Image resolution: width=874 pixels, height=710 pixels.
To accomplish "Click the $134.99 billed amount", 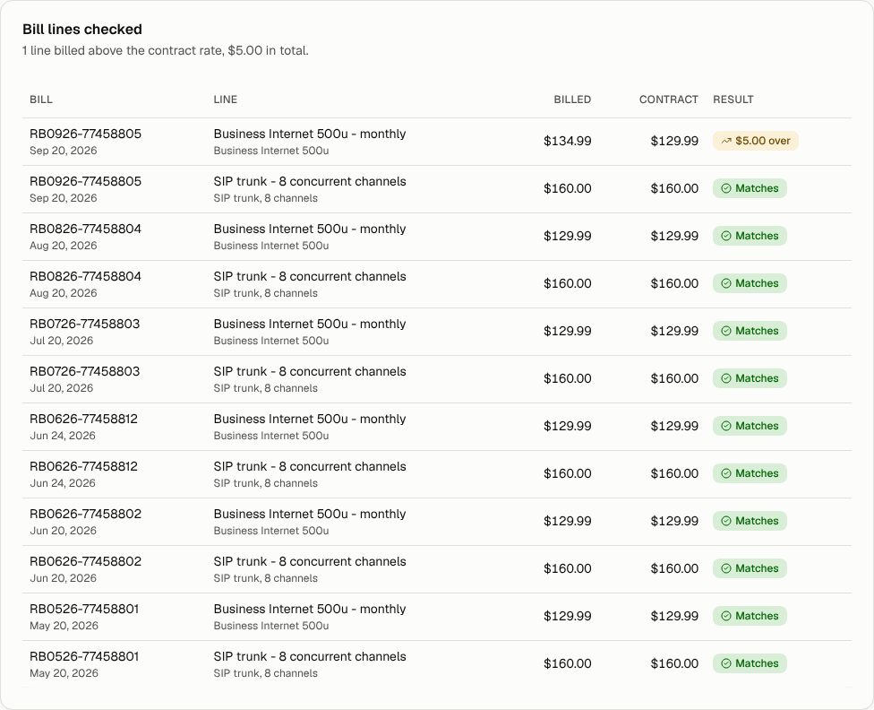I will 568,142.
